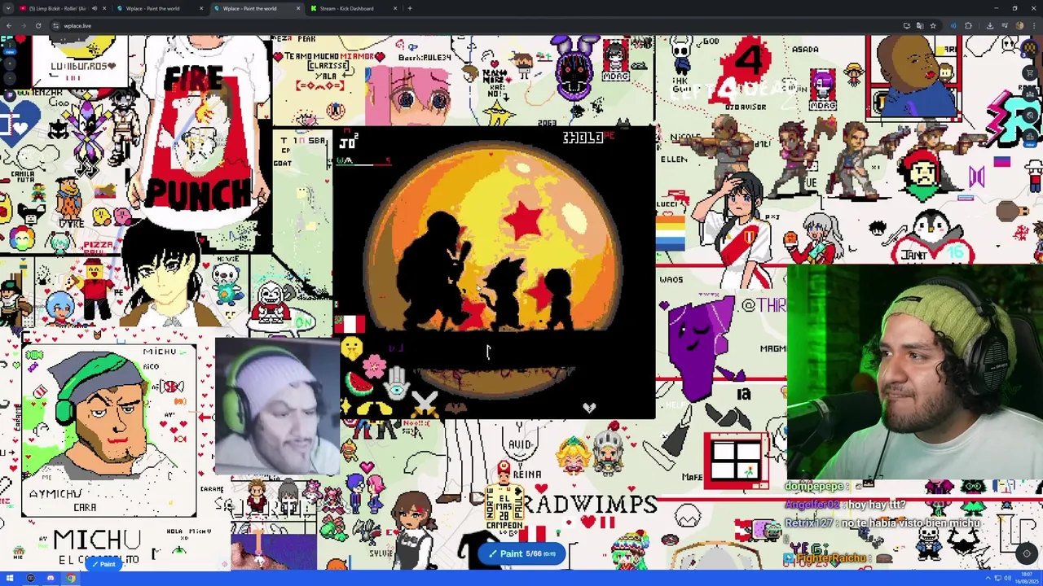Click the AYMICHU CARA caption text

coord(63,500)
